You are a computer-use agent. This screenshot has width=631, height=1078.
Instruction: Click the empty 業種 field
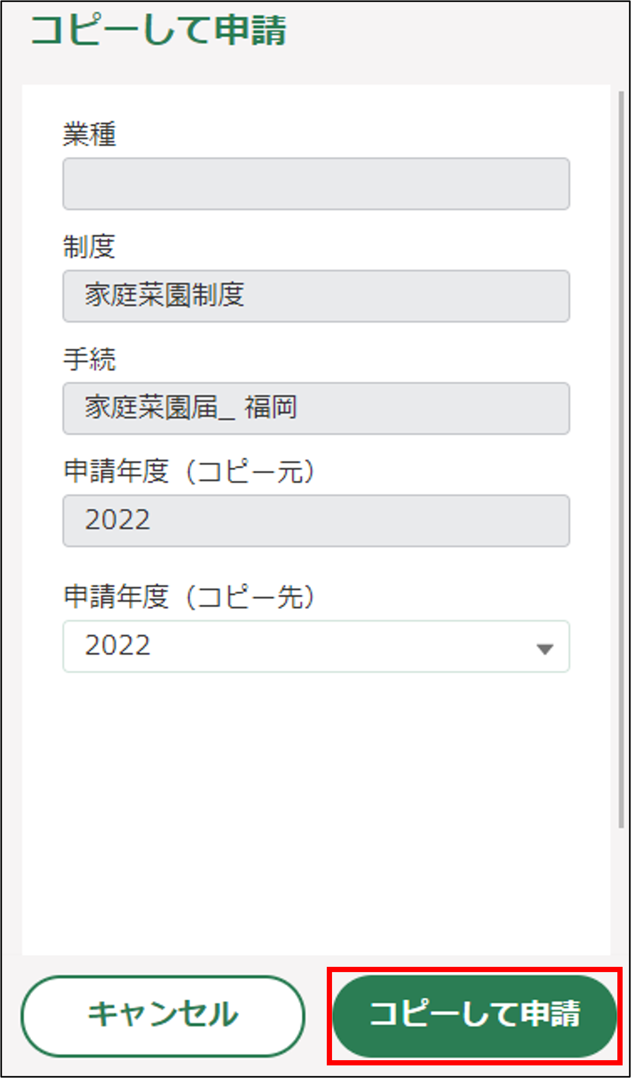[316, 184]
